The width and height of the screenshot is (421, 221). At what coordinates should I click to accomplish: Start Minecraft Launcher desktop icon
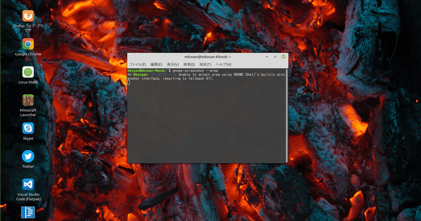click(28, 100)
